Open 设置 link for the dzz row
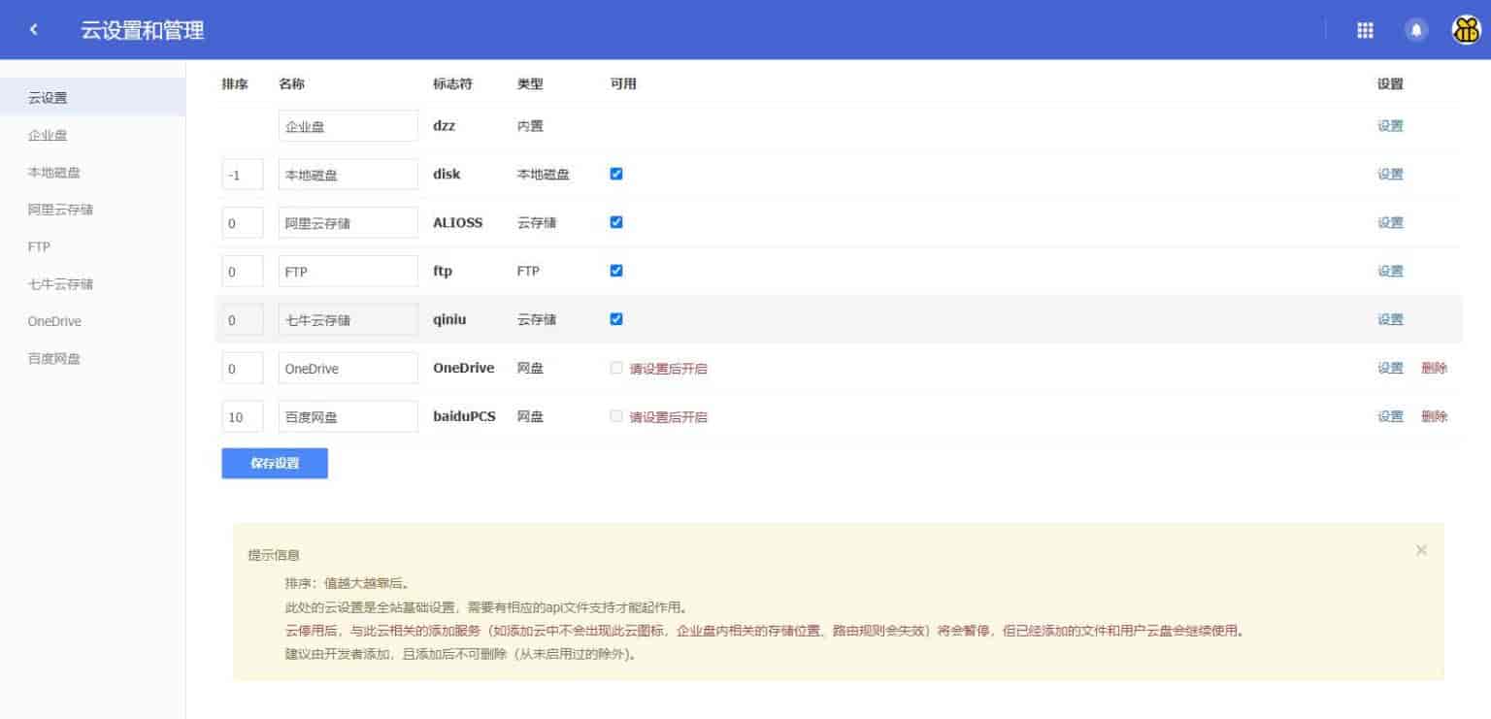Viewport: 1491px width, 719px height. click(x=1390, y=125)
